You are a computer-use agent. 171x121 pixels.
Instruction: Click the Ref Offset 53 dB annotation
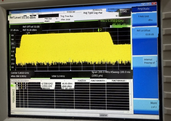(x=31, y=27)
